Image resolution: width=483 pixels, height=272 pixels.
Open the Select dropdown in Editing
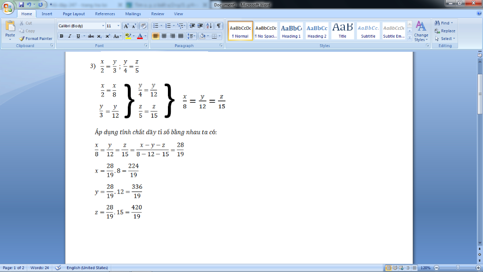445,39
